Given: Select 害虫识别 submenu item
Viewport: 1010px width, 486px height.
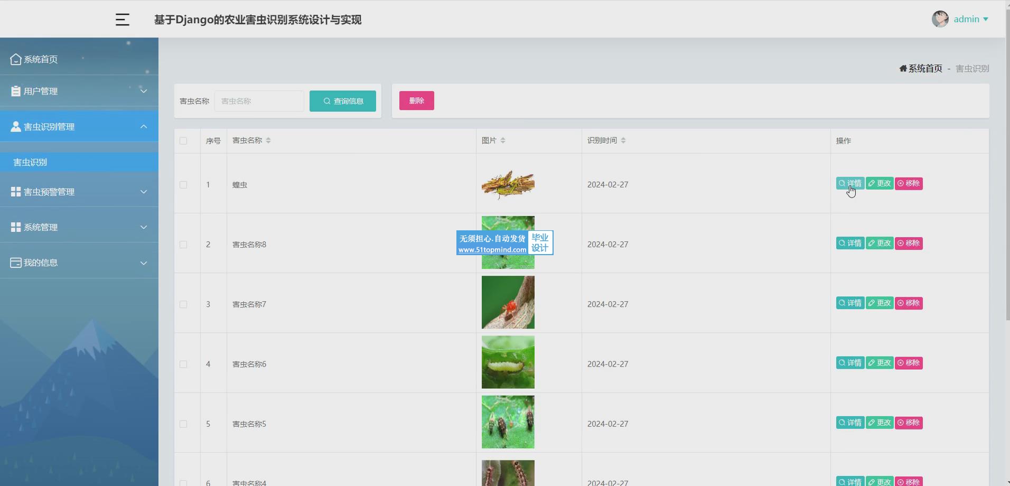Looking at the screenshot, I should [79, 162].
